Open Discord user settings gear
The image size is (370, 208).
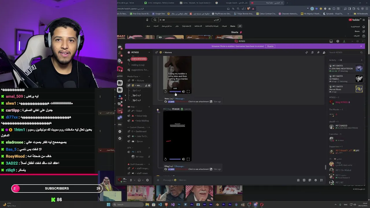click(x=147, y=180)
